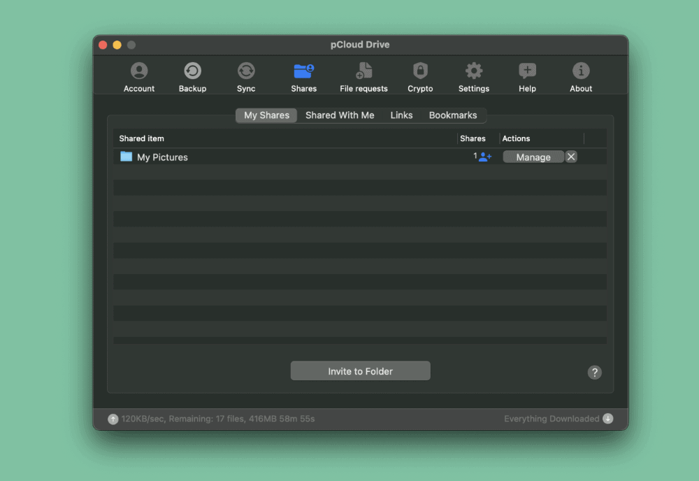
Task: Open the Help section
Action: [527, 77]
